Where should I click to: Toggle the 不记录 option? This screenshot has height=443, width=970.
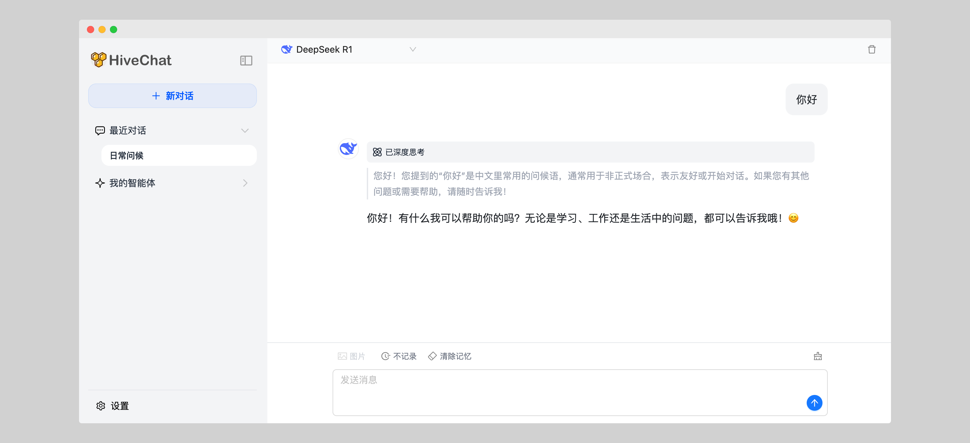click(x=399, y=356)
